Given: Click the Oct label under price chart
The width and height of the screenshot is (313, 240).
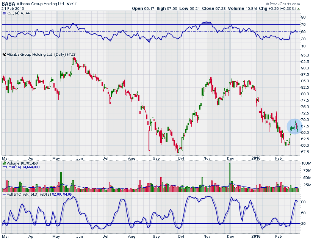Looking at the screenshot, I should [181, 158].
